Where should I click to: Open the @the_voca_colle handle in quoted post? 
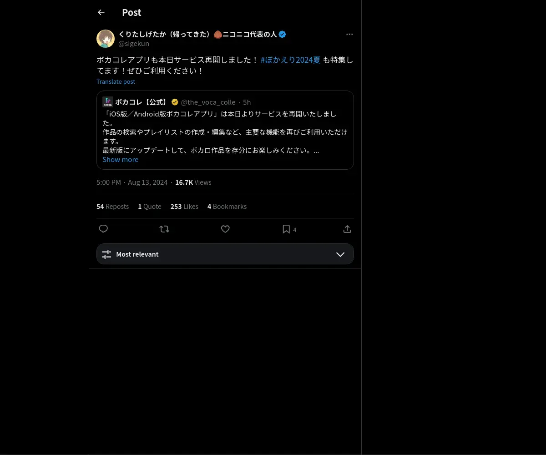pyautogui.click(x=208, y=102)
